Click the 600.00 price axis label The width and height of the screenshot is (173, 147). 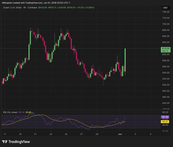click(x=166, y=54)
